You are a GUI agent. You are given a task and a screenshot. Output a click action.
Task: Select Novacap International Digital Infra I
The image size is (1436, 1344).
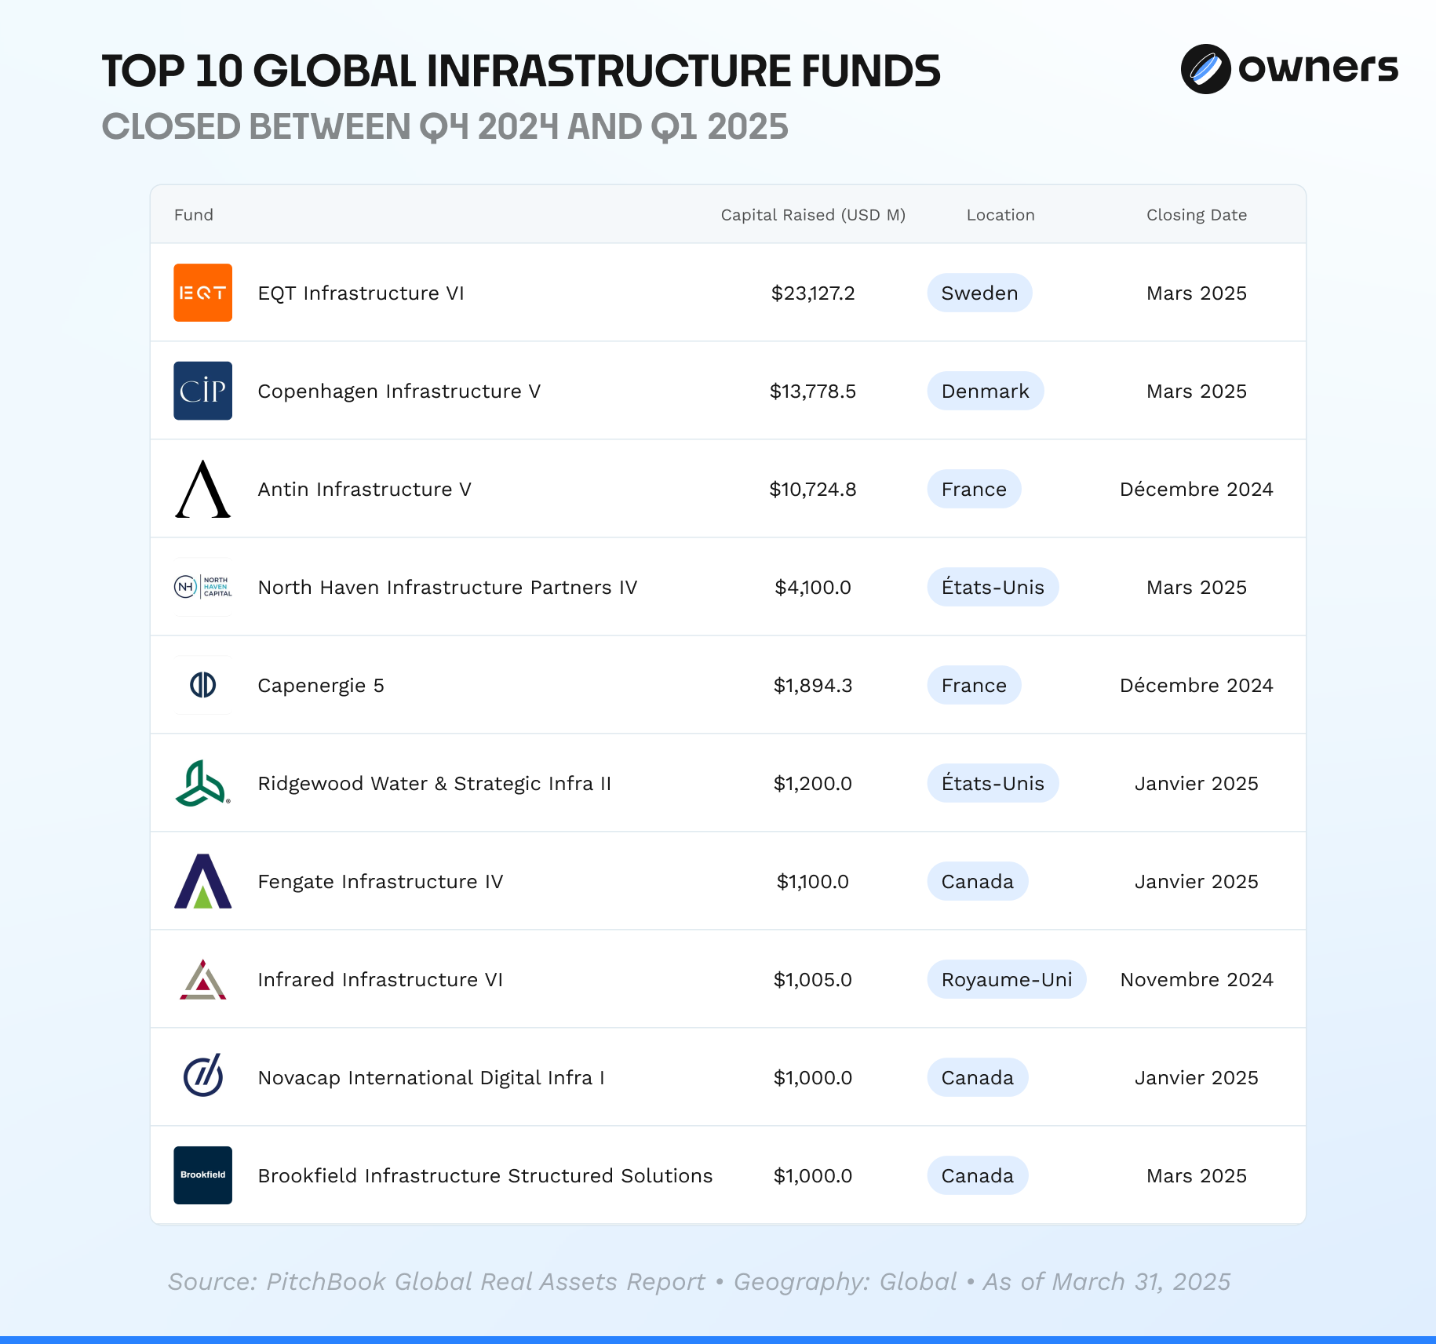tap(432, 1077)
